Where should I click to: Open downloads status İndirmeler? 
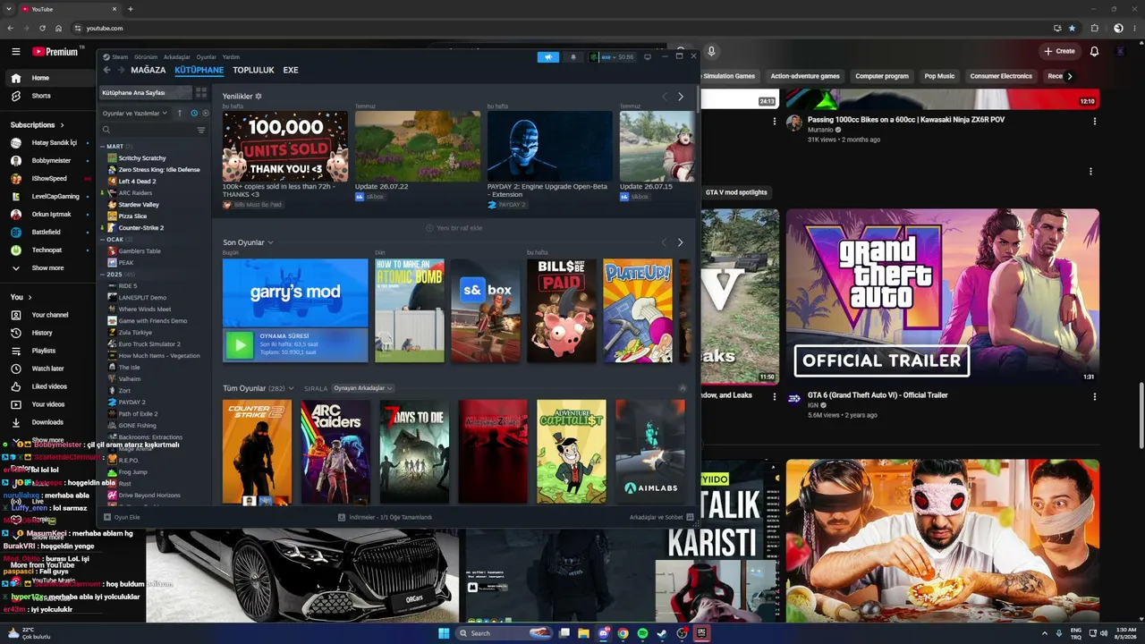385,517
